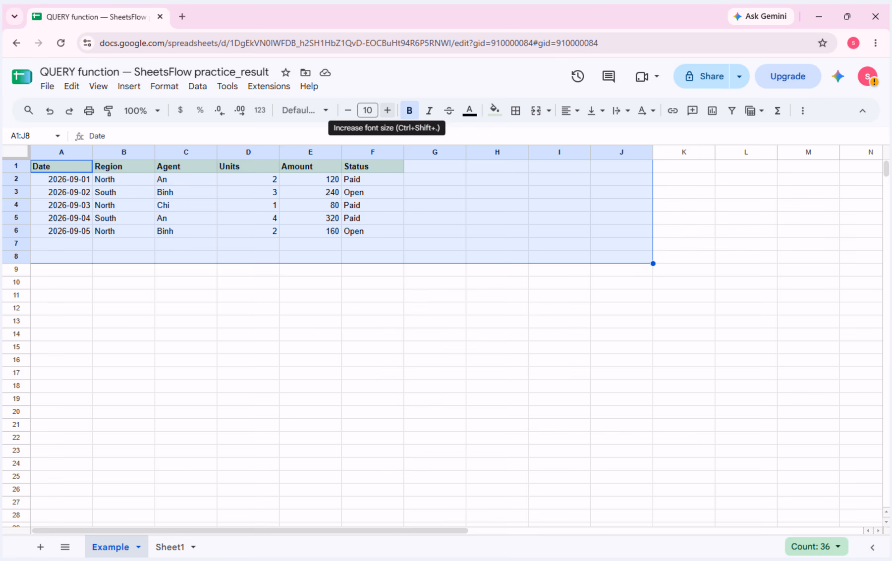Print the spreadsheet with printer icon
The width and height of the screenshot is (892, 561).
pos(89,111)
